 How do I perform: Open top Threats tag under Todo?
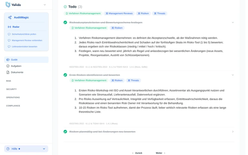[160, 14]
